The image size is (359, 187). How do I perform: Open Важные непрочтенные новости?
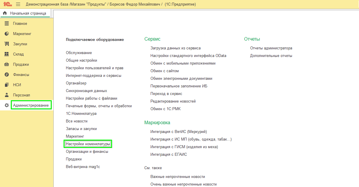pyautogui.click(x=178, y=176)
